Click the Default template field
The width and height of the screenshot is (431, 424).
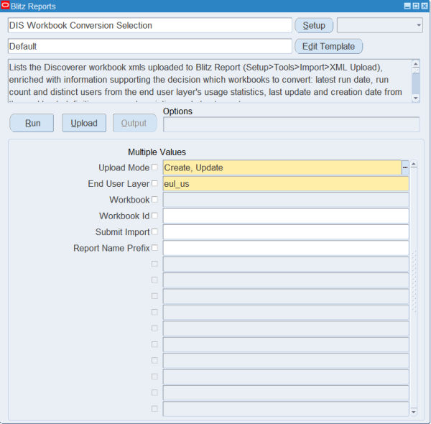(150, 46)
